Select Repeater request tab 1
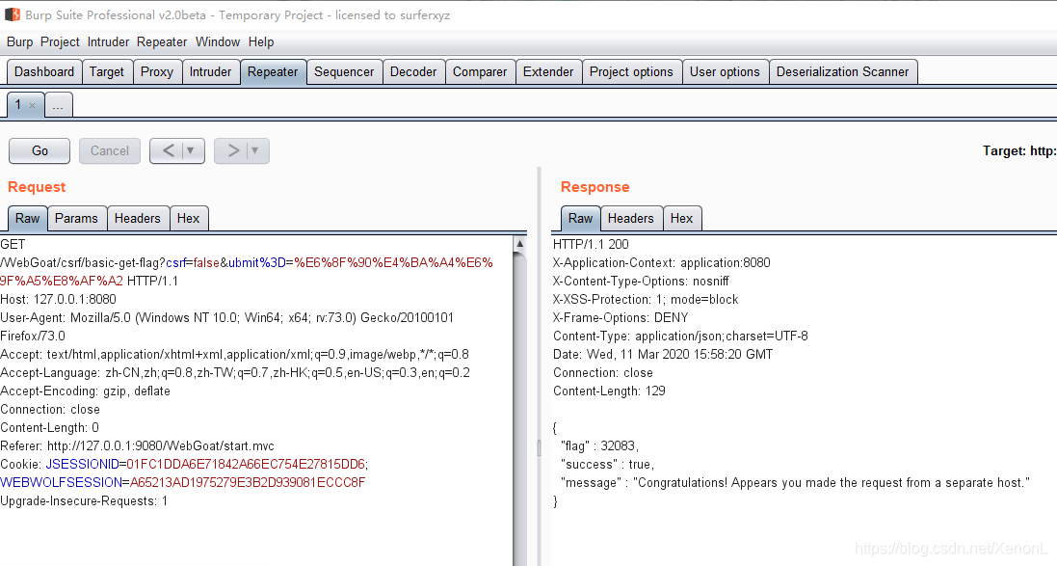 pos(19,104)
